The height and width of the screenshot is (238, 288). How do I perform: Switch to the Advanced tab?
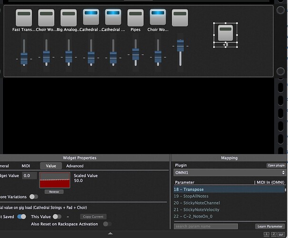point(75,166)
